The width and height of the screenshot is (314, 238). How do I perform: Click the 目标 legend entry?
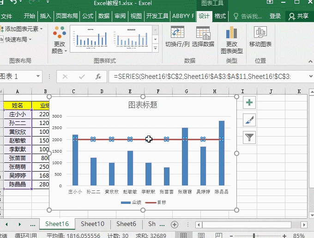(x=156, y=202)
